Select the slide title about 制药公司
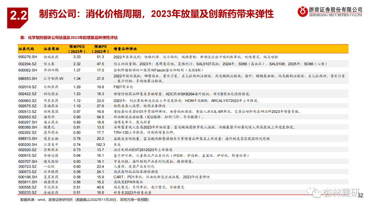The width and height of the screenshot is (372, 209). click(x=156, y=14)
